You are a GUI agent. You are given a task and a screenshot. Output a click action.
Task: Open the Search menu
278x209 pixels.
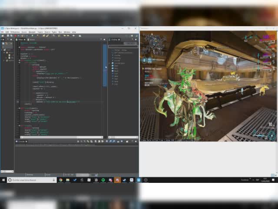40,32
